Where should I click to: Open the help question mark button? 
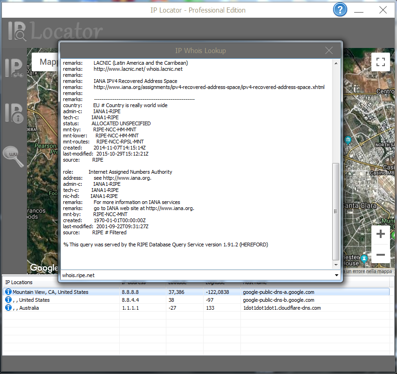[x=340, y=10]
